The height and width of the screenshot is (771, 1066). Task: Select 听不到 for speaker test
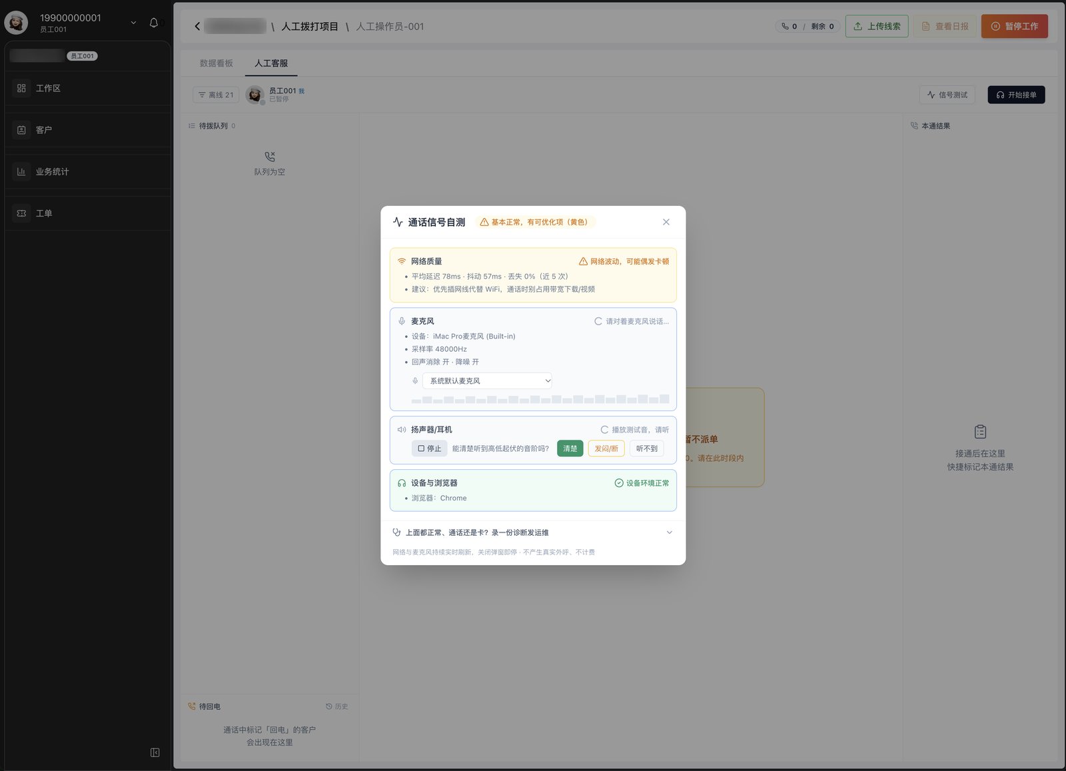(646, 448)
